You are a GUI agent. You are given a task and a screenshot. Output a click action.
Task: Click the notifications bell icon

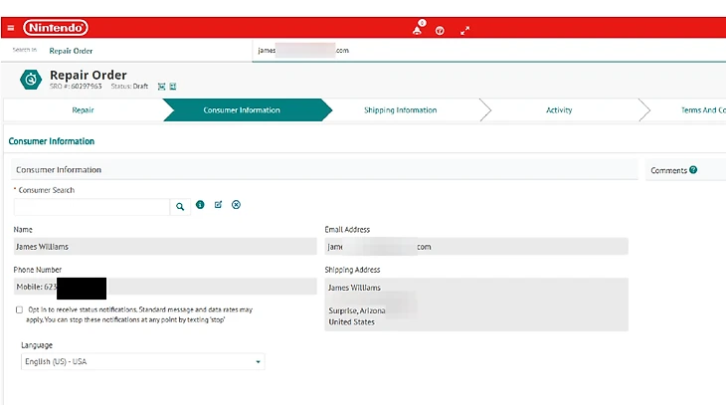[x=418, y=30]
